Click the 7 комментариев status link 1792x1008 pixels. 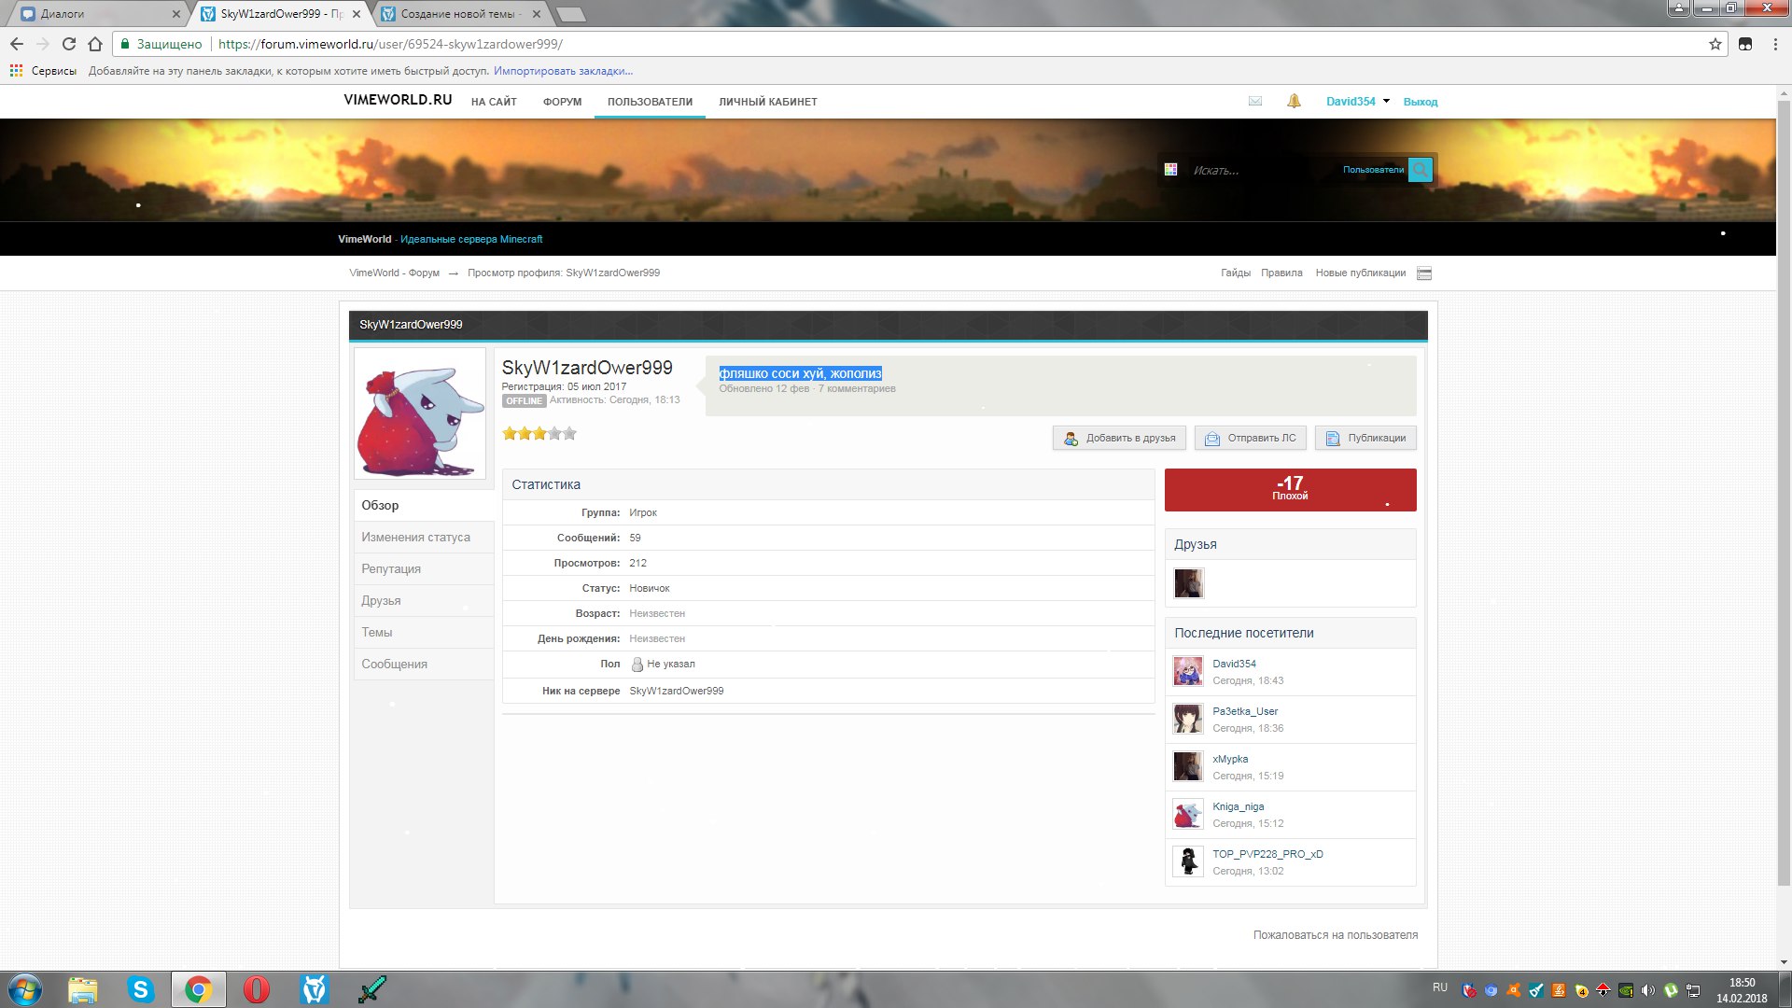857,389
